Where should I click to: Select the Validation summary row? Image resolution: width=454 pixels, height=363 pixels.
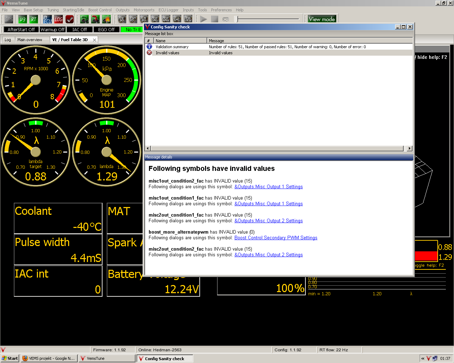279,47
